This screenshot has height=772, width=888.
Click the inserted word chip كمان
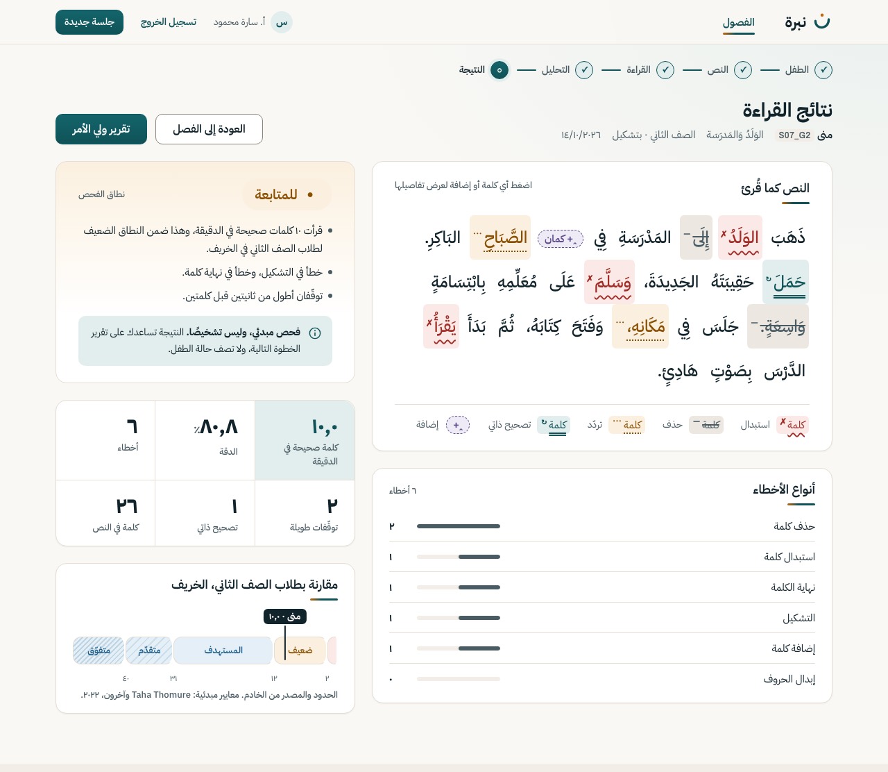pos(561,239)
